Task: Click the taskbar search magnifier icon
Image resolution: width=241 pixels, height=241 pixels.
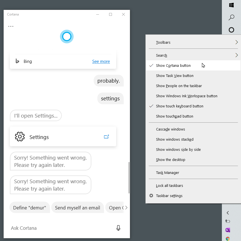Action: (x=231, y=17)
